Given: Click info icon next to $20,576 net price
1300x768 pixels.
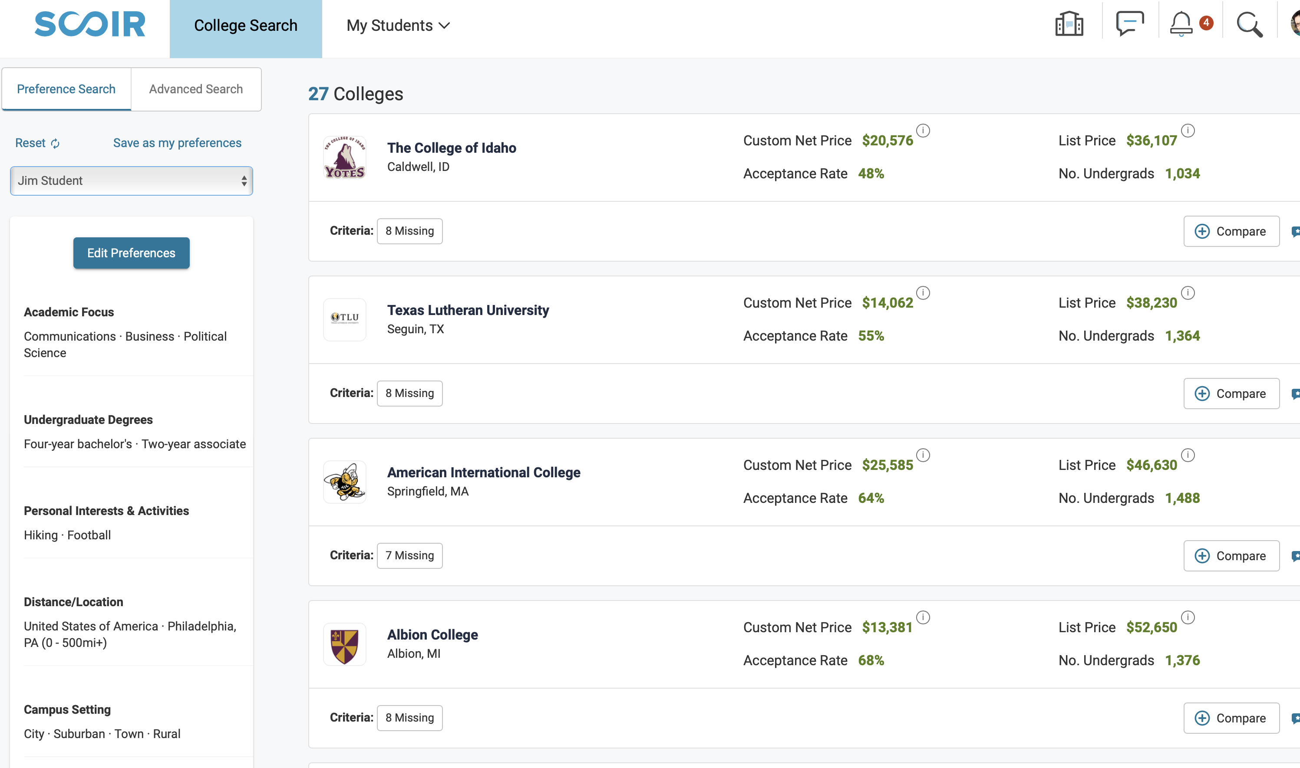Looking at the screenshot, I should point(923,131).
